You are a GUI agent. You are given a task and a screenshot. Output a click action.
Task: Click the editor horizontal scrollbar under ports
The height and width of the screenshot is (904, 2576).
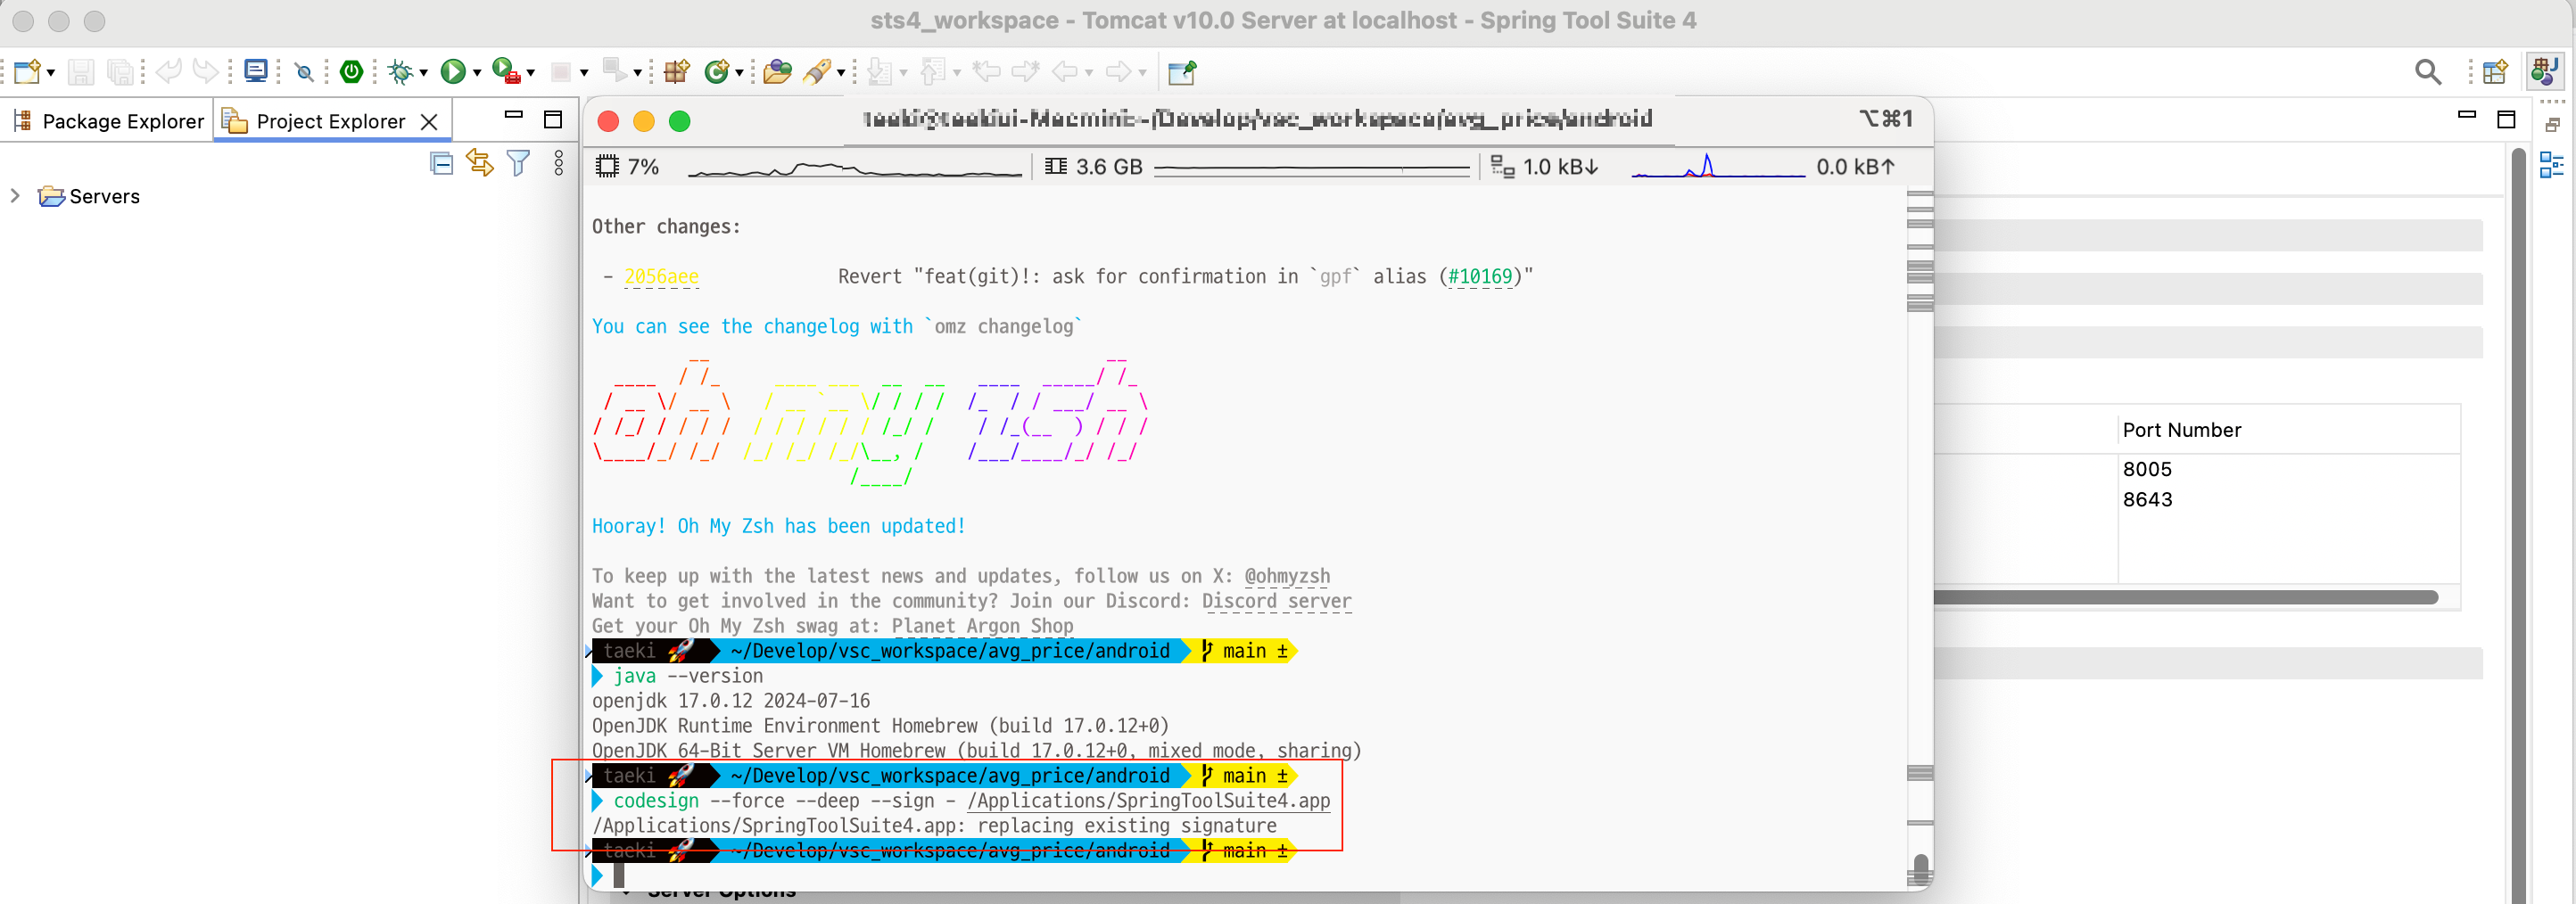pyautogui.click(x=2185, y=597)
